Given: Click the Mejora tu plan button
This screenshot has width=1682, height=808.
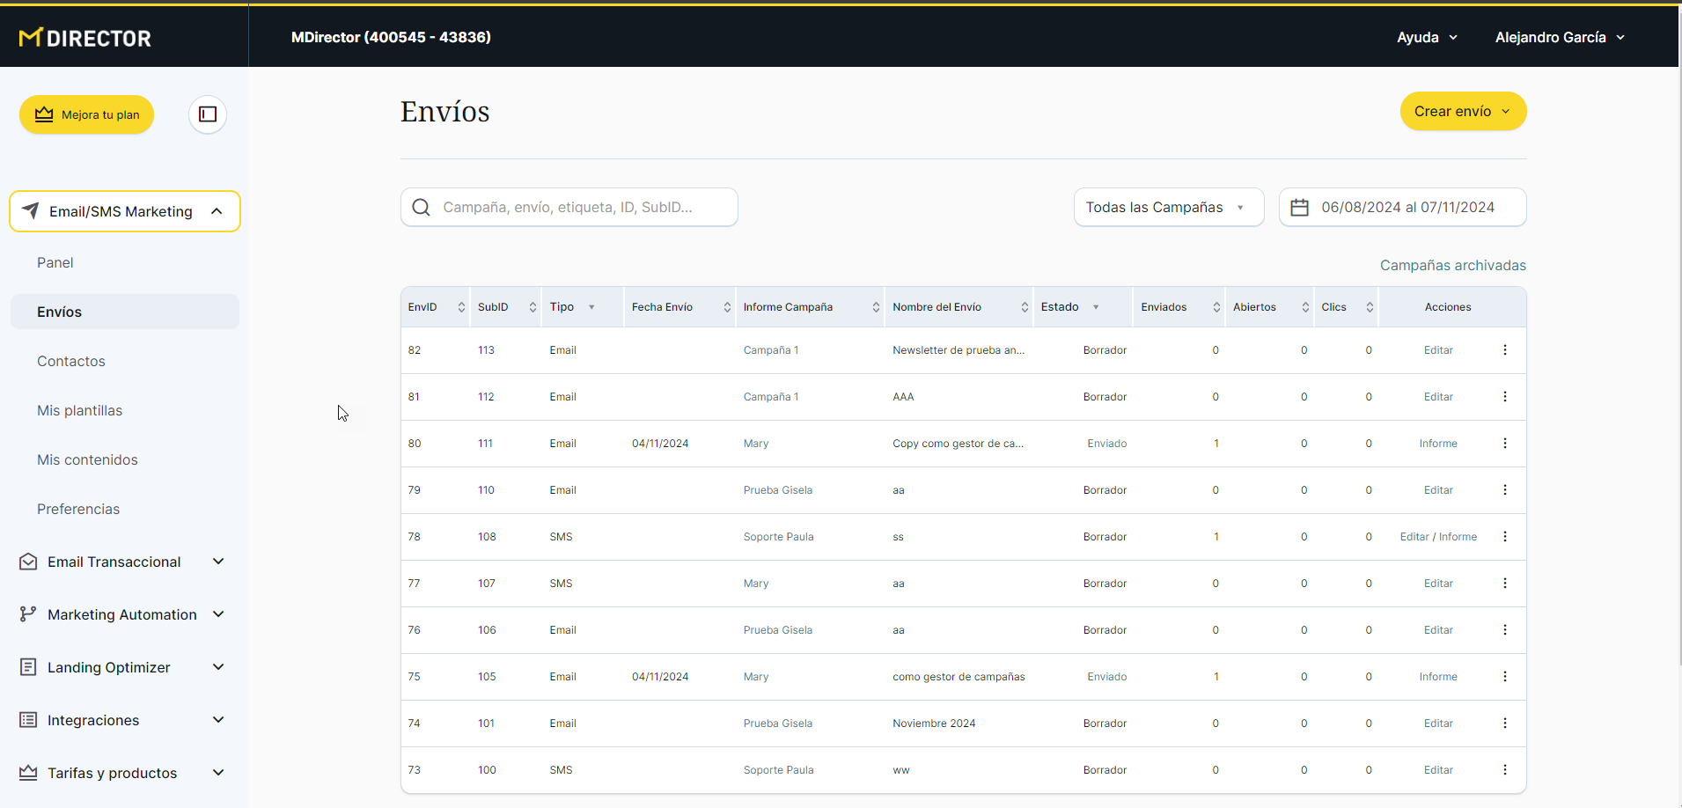Looking at the screenshot, I should [x=87, y=114].
